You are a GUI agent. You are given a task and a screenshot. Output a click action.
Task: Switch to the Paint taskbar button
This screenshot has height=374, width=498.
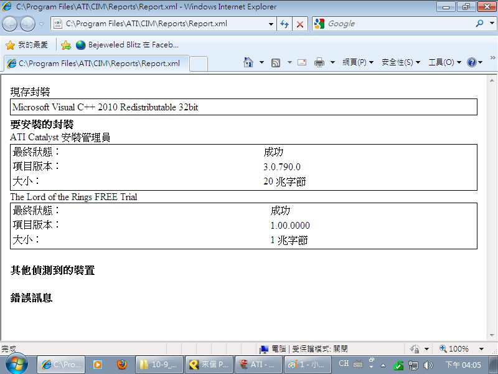[308, 365]
